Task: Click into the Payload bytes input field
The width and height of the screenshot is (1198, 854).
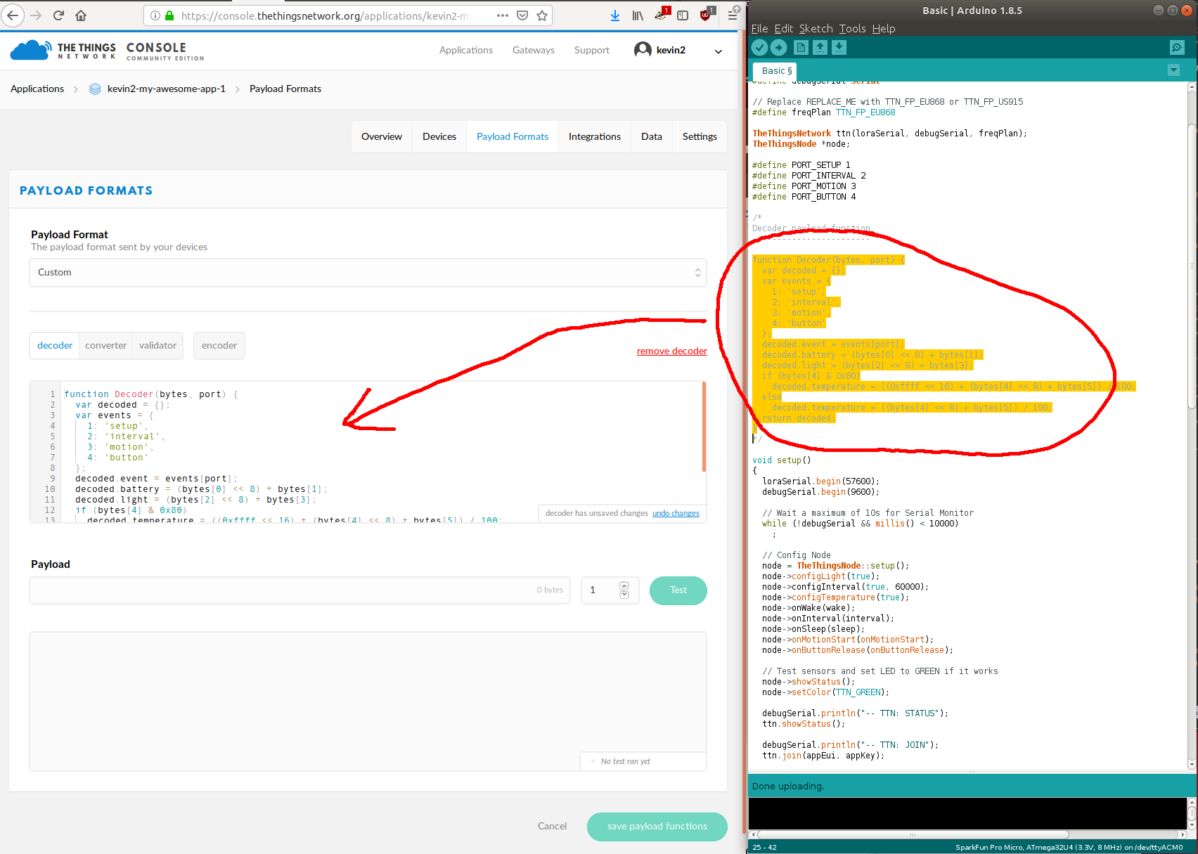Action: 300,590
